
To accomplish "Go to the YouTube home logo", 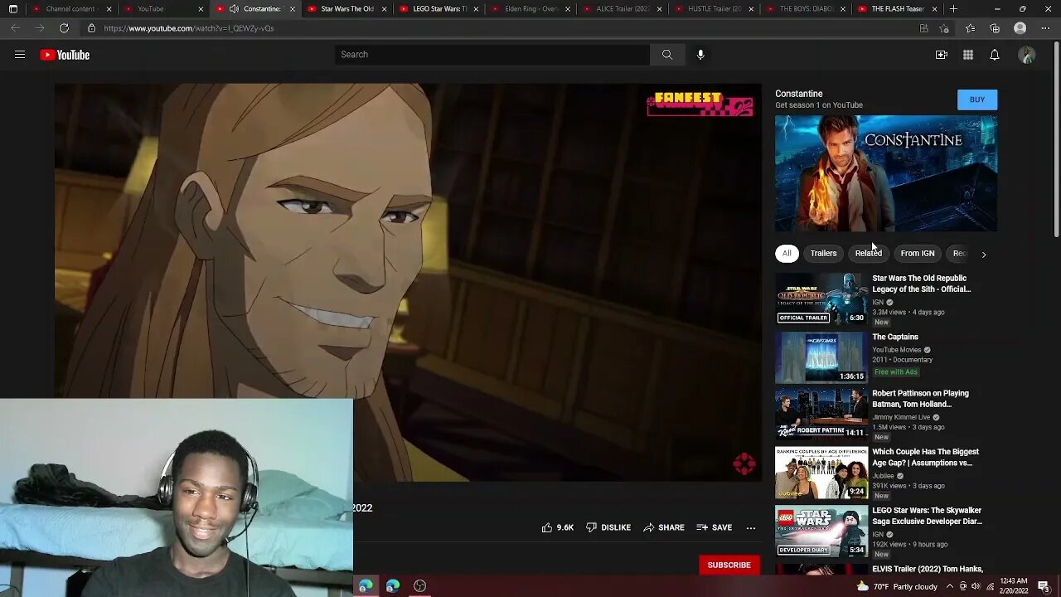I will coord(65,55).
